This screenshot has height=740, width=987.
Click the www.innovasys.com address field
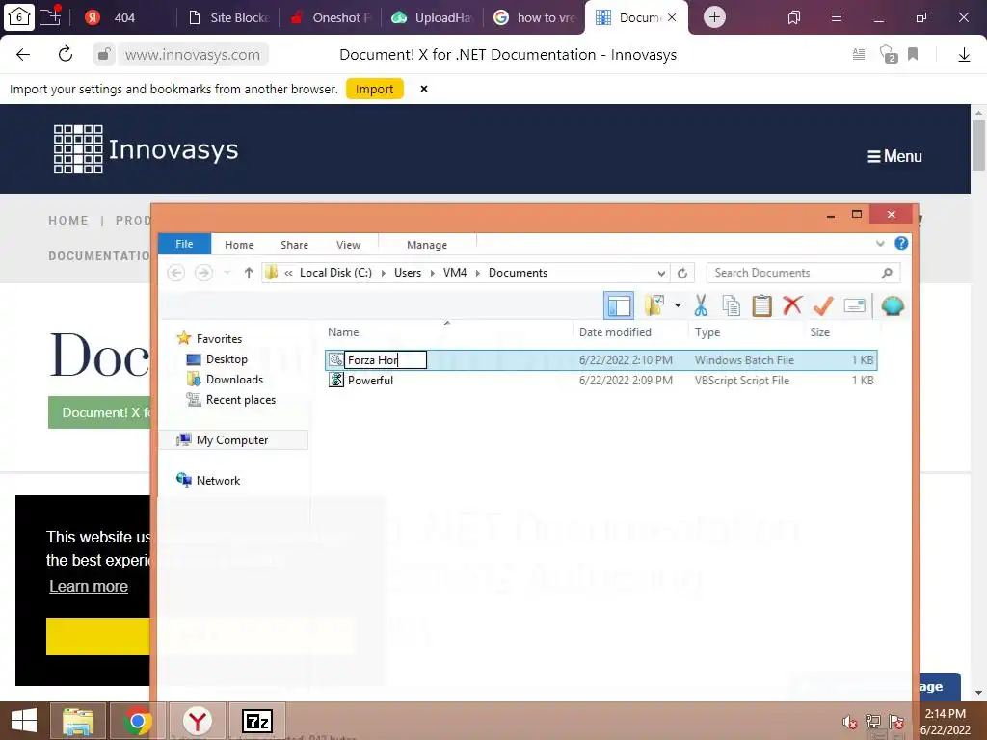193,55
